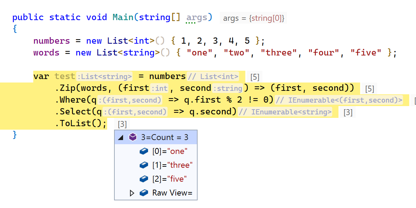Click the "five" string literal in words list

click(x=366, y=53)
